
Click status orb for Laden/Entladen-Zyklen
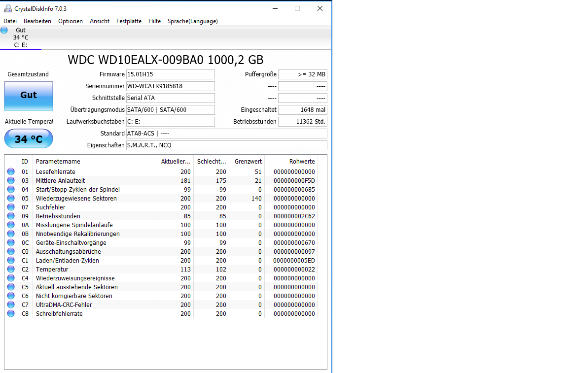(x=11, y=260)
